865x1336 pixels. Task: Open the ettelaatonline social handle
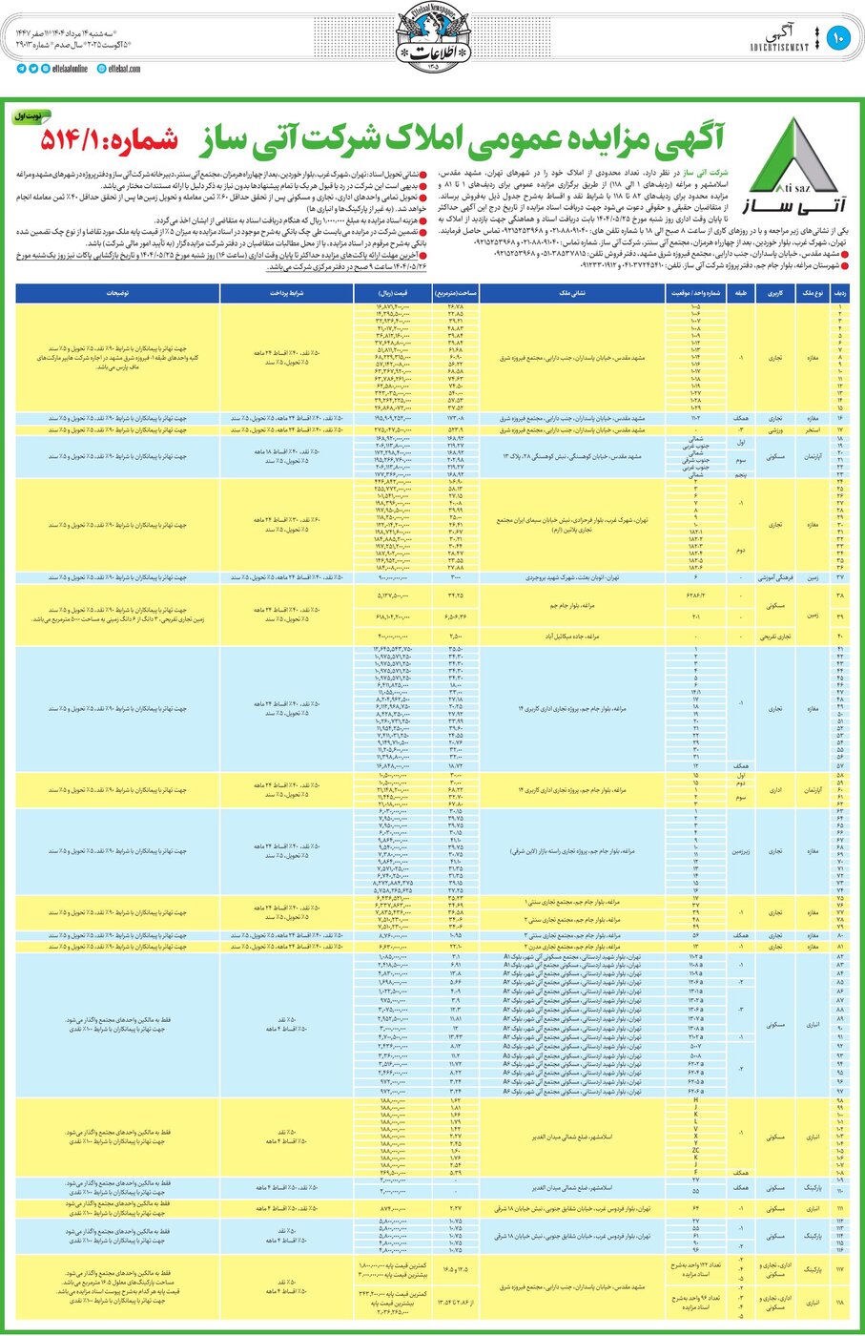pyautogui.click(x=71, y=70)
